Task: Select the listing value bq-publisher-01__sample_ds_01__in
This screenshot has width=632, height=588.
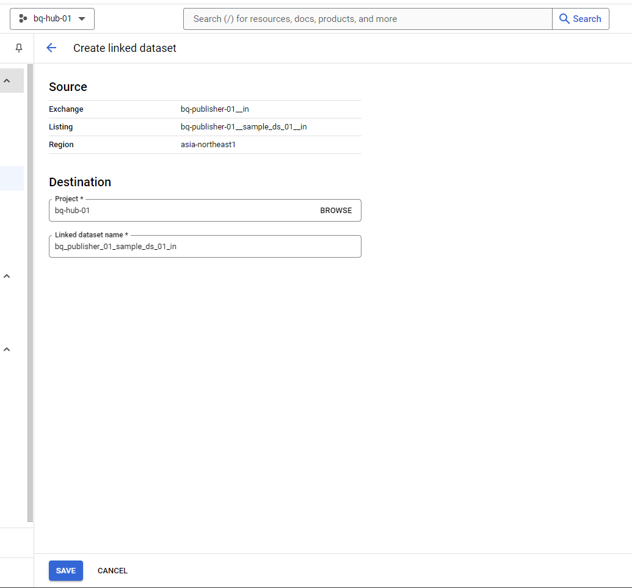Action: 244,127
